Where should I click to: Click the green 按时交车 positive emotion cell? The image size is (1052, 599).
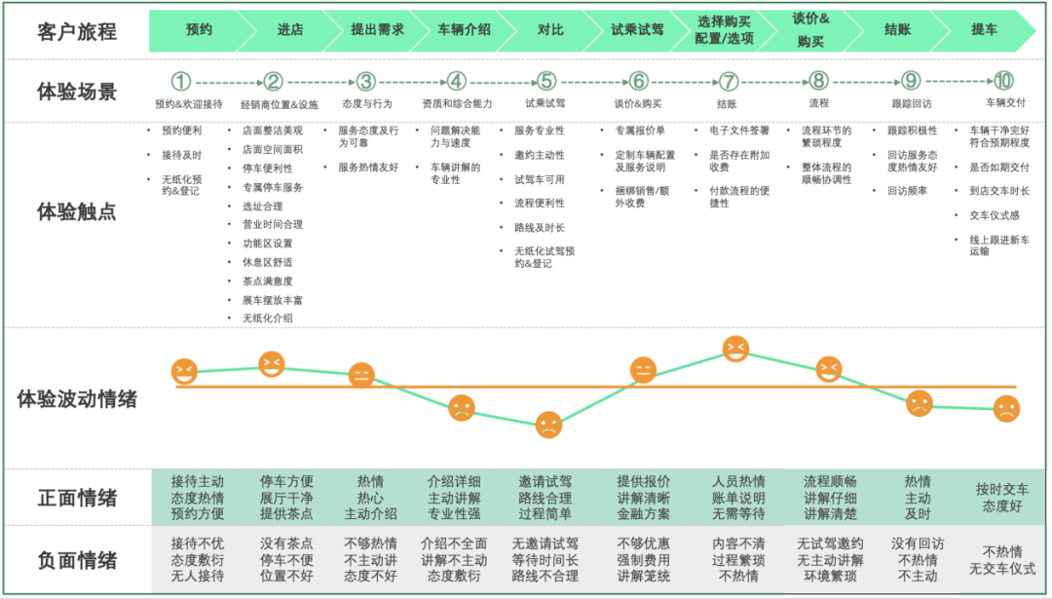click(1002, 498)
